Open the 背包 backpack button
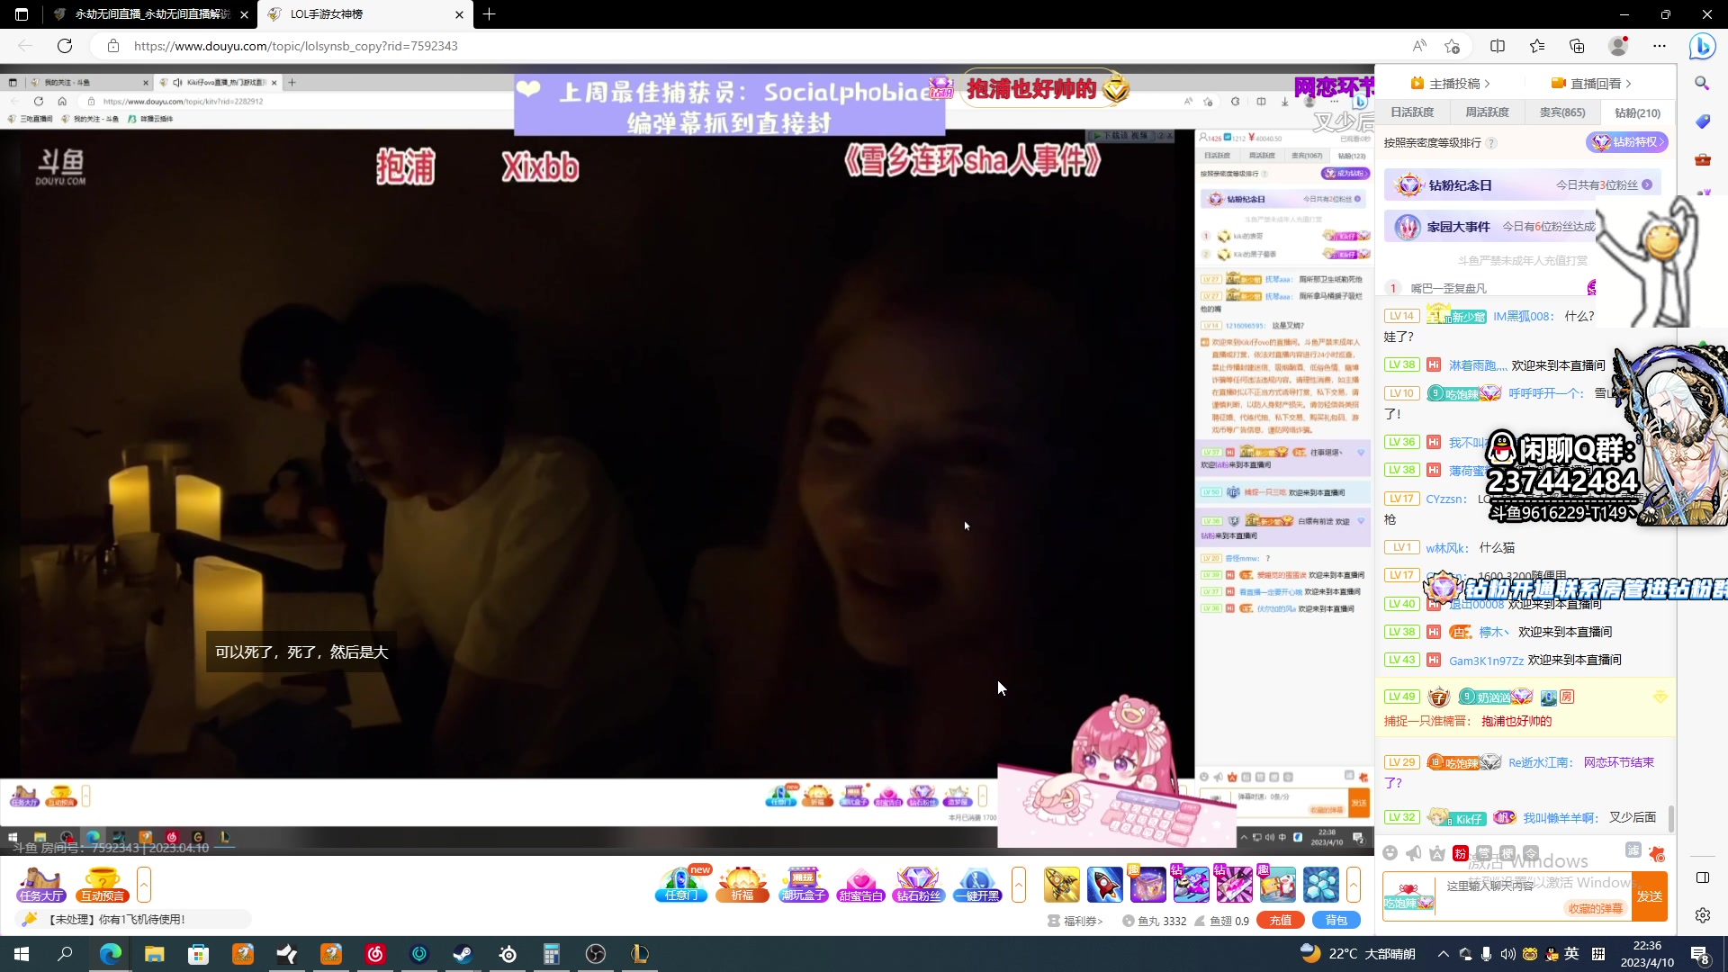 click(x=1336, y=921)
